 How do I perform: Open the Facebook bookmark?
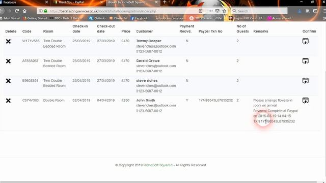coord(139,18)
